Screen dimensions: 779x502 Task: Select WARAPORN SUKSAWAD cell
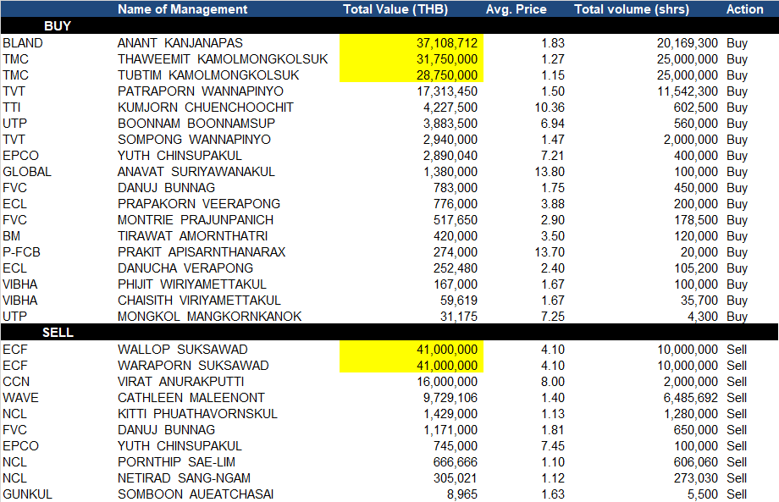(x=193, y=366)
